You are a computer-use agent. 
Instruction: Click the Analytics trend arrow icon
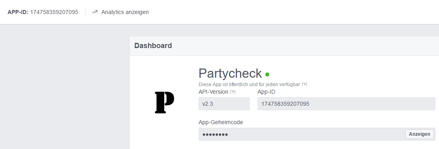point(95,12)
